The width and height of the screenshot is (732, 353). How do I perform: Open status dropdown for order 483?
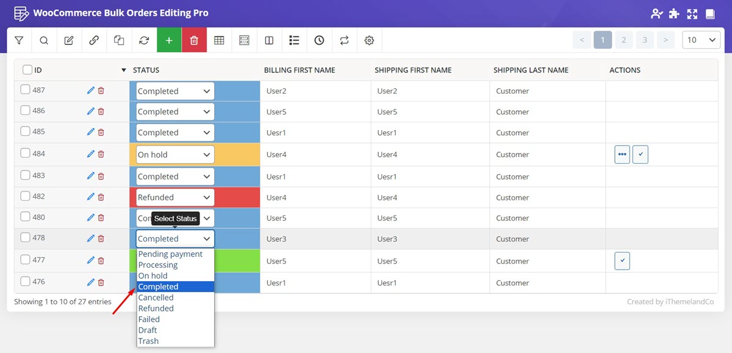[175, 177]
